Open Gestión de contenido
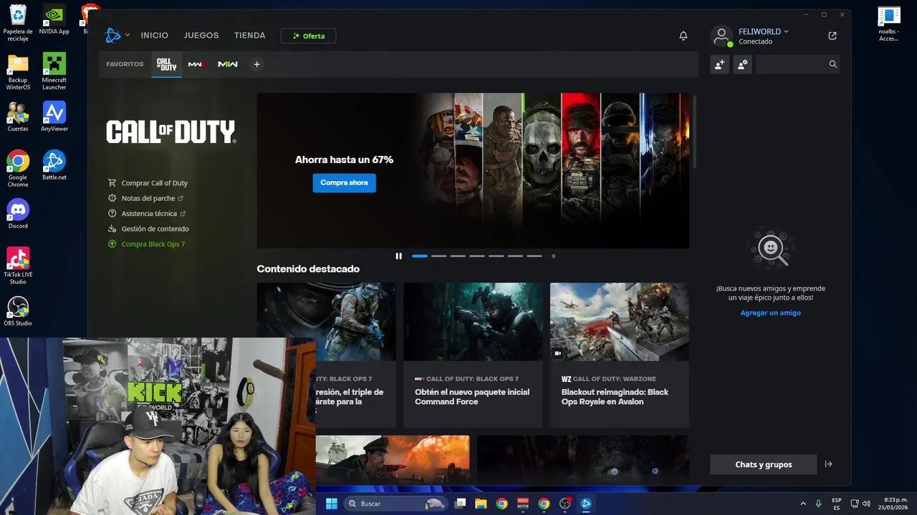Image resolution: width=917 pixels, height=515 pixels. click(x=155, y=229)
